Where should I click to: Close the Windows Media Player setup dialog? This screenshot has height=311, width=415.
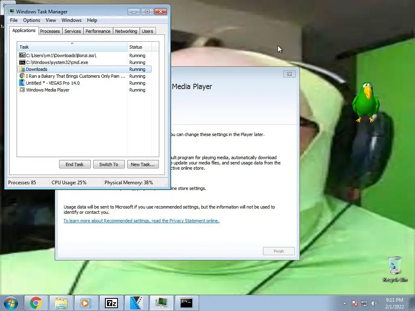[289, 74]
